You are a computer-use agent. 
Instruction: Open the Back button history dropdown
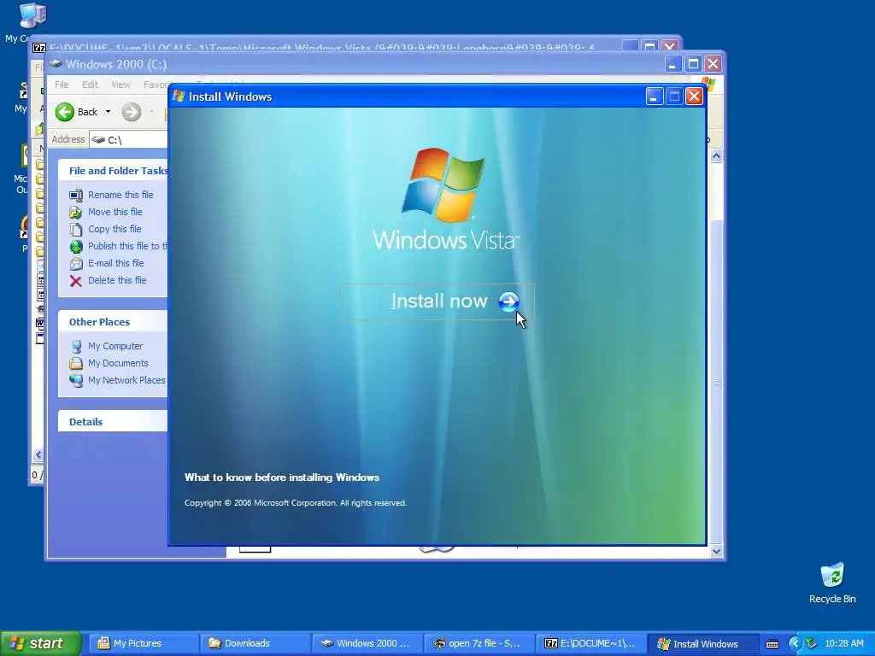108,112
